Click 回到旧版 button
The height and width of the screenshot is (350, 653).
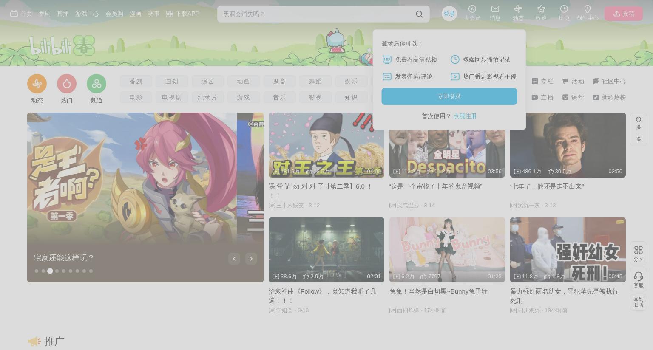(x=639, y=302)
